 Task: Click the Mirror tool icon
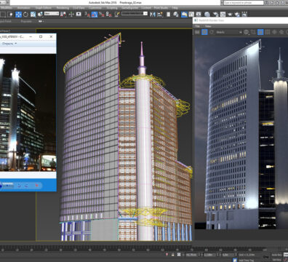pos(153,15)
